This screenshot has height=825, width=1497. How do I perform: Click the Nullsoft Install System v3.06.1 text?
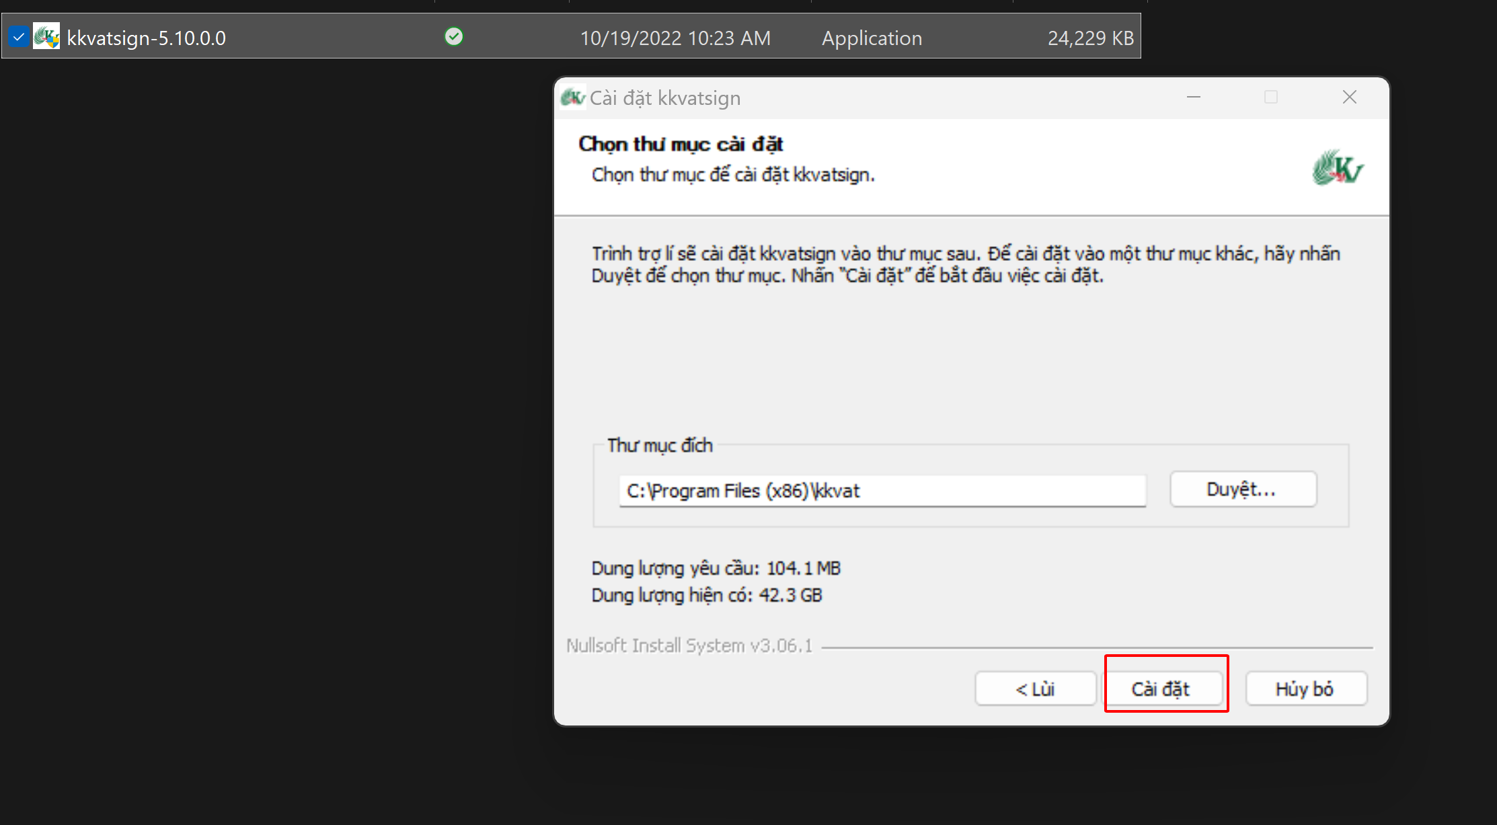click(689, 645)
